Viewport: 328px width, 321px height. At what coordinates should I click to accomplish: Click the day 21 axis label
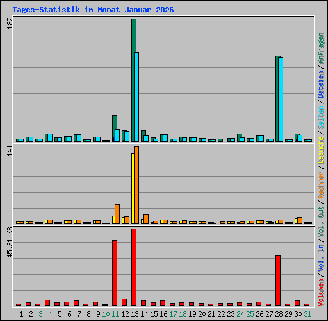click(211, 314)
